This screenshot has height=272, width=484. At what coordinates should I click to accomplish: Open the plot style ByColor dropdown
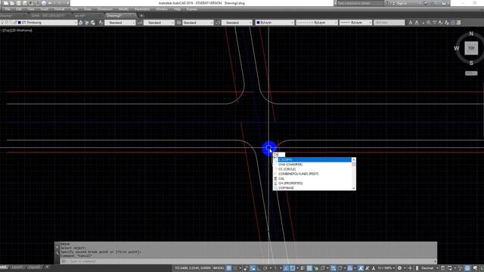click(x=389, y=23)
